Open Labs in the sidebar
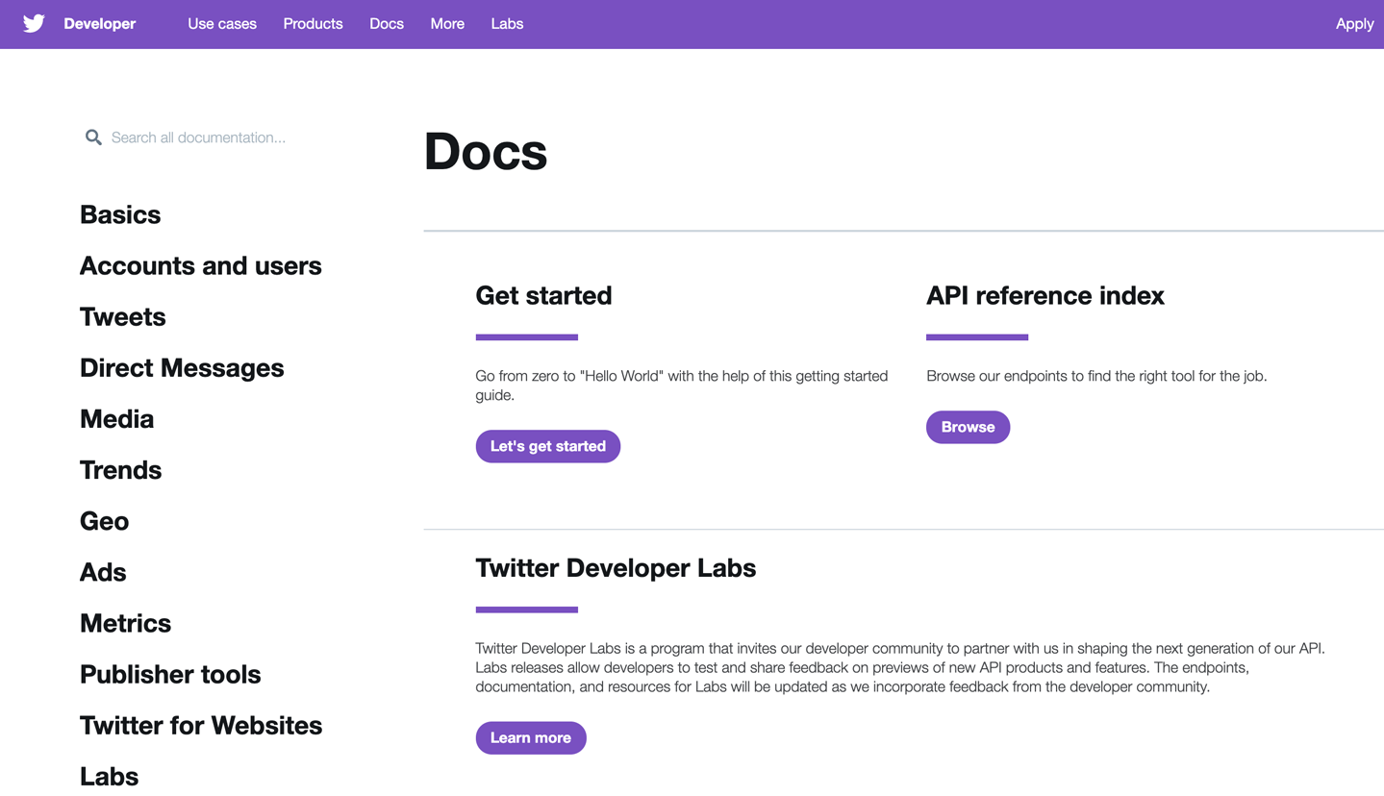The width and height of the screenshot is (1384, 796). point(110,776)
